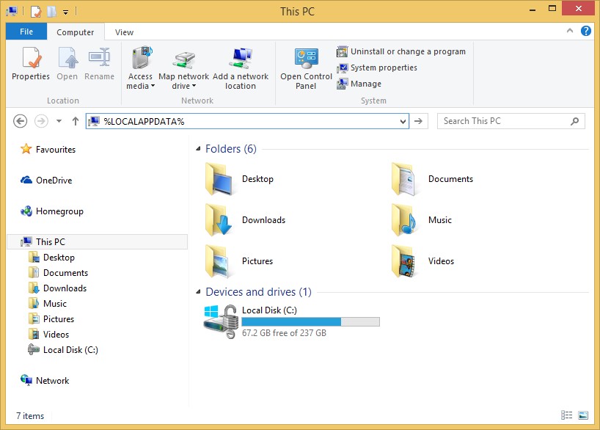Select This PC in navigation pane
Image resolution: width=600 pixels, height=430 pixels.
98,241
